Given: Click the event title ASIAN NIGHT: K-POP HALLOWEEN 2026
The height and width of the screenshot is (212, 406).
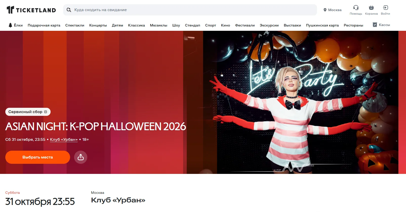Looking at the screenshot, I should coord(96,126).
